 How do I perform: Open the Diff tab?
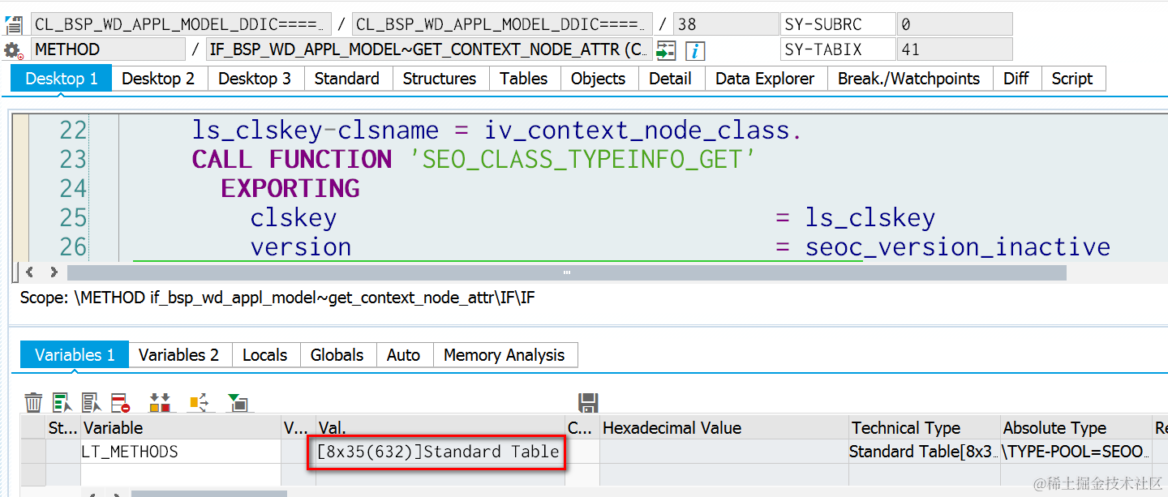pyautogui.click(x=1016, y=79)
